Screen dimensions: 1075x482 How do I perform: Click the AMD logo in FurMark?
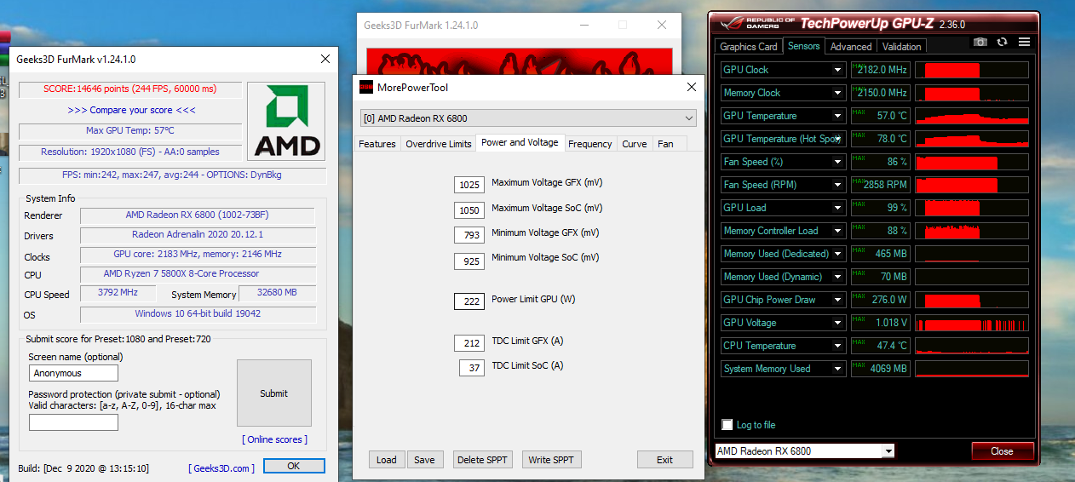click(x=286, y=121)
